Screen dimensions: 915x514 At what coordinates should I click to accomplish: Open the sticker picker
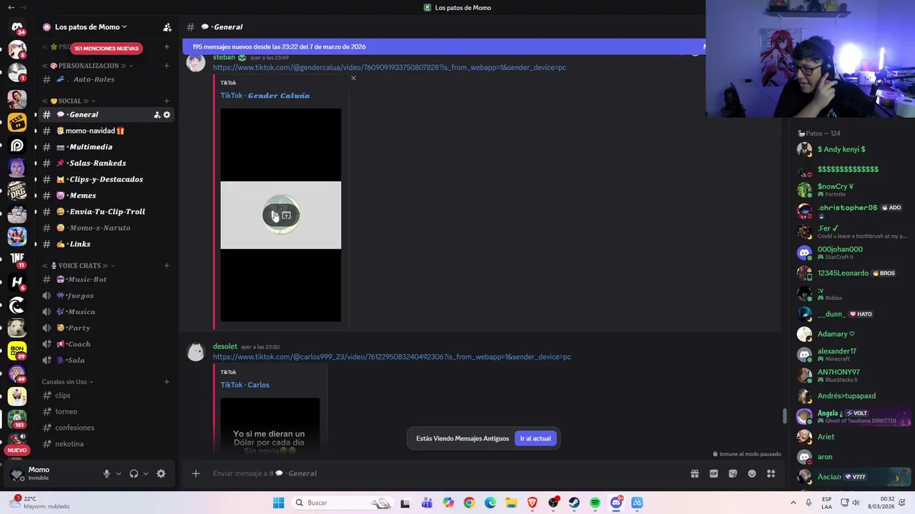coord(733,473)
